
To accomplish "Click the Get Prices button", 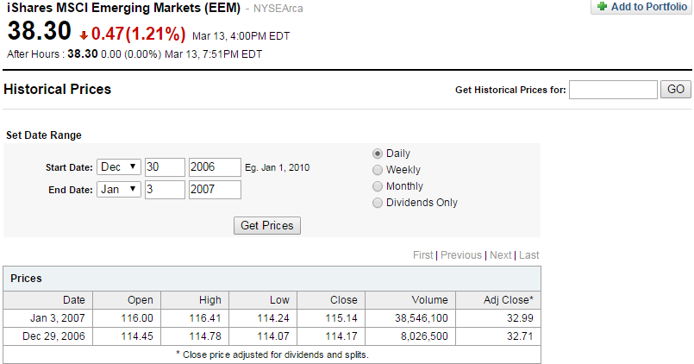I will (x=267, y=225).
